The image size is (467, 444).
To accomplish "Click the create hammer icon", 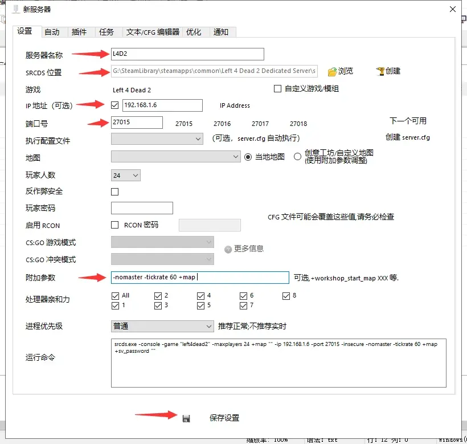I will pyautogui.click(x=380, y=71).
